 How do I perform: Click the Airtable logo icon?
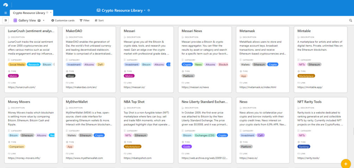coord(6,5)
